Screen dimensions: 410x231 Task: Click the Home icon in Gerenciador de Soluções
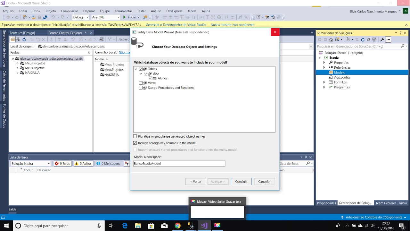point(331,39)
